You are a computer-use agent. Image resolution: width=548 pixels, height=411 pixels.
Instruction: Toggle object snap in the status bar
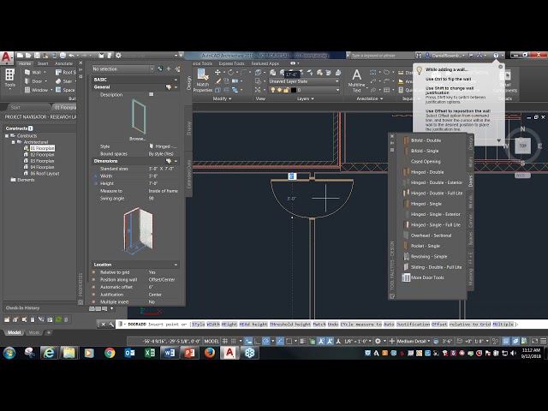pyautogui.click(x=289, y=341)
